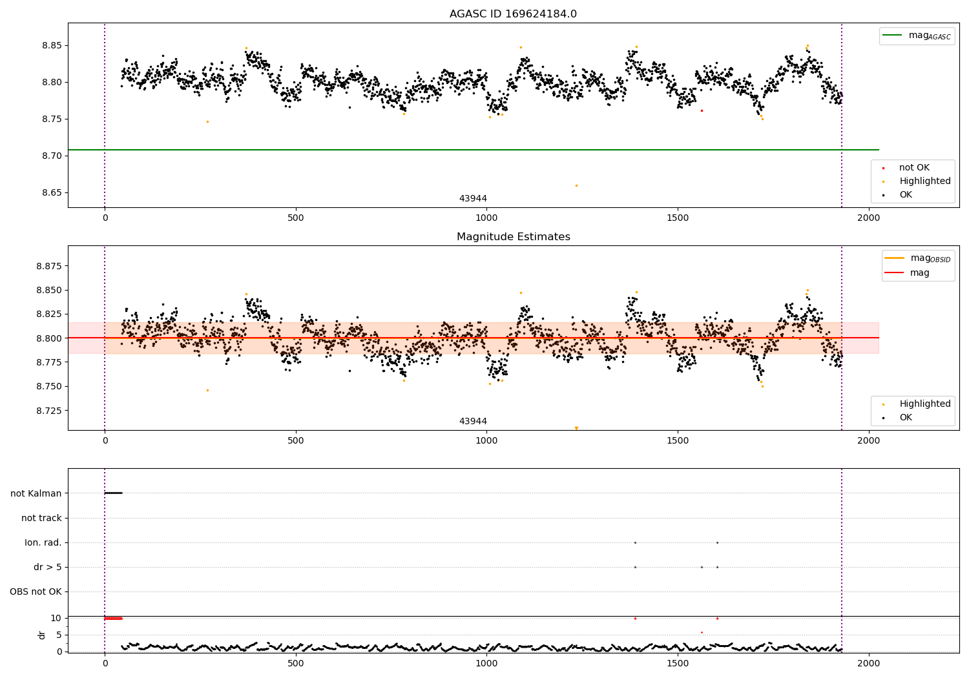Click the x-axis tick 2000 in bottom plot
969x678 pixels.
click(868, 663)
